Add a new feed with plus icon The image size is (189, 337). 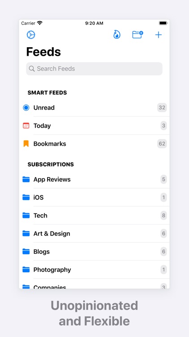(159, 35)
